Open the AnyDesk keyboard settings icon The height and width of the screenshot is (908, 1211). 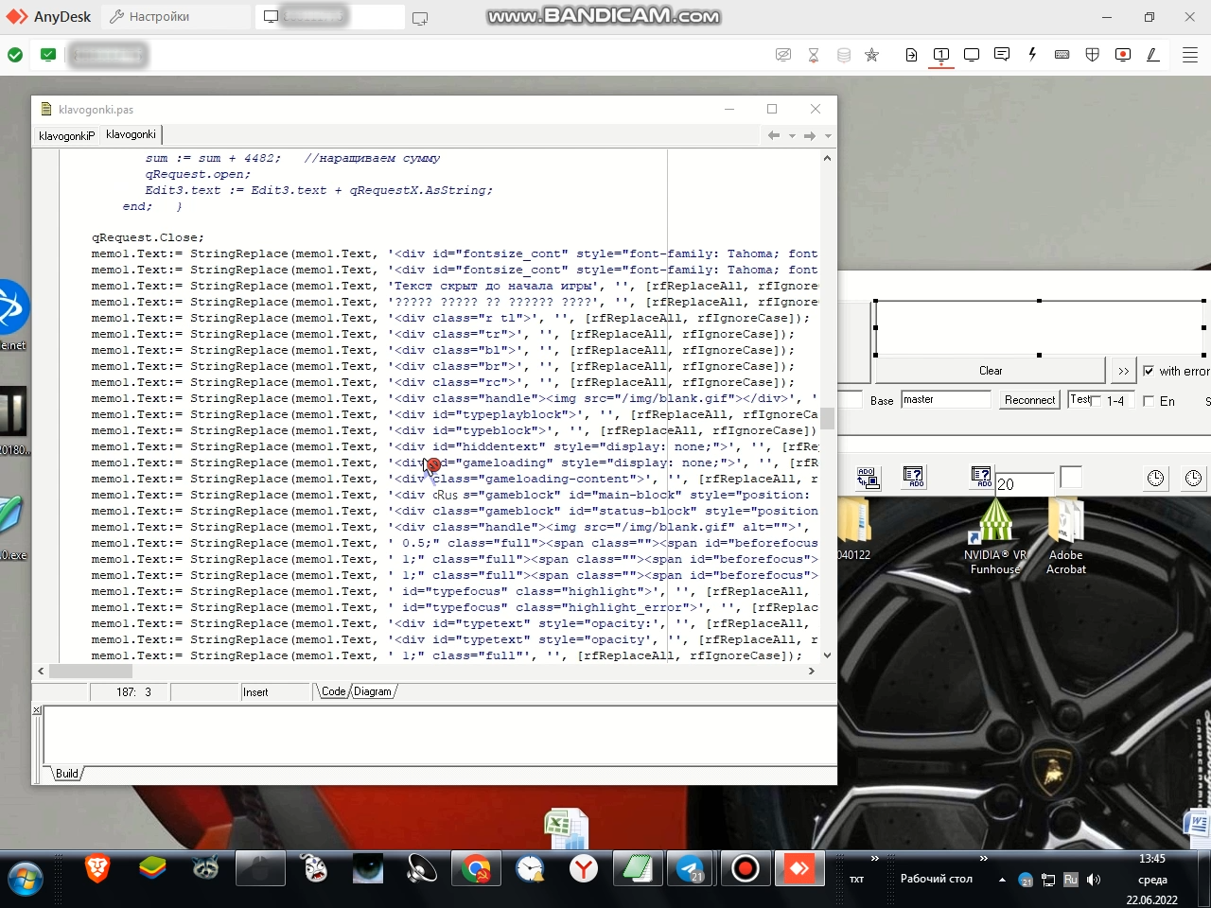pos(1062,55)
